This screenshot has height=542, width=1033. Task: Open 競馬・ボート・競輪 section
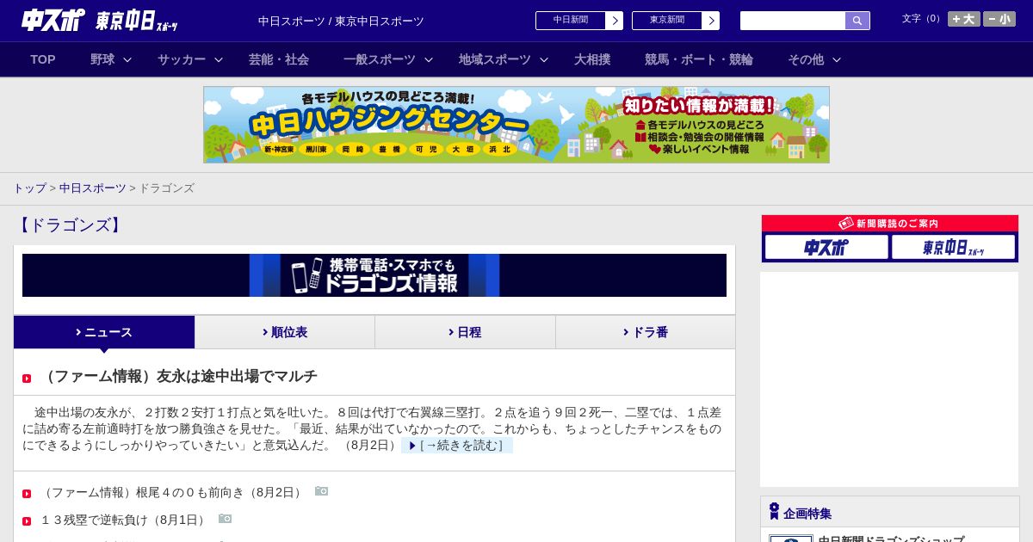699,59
